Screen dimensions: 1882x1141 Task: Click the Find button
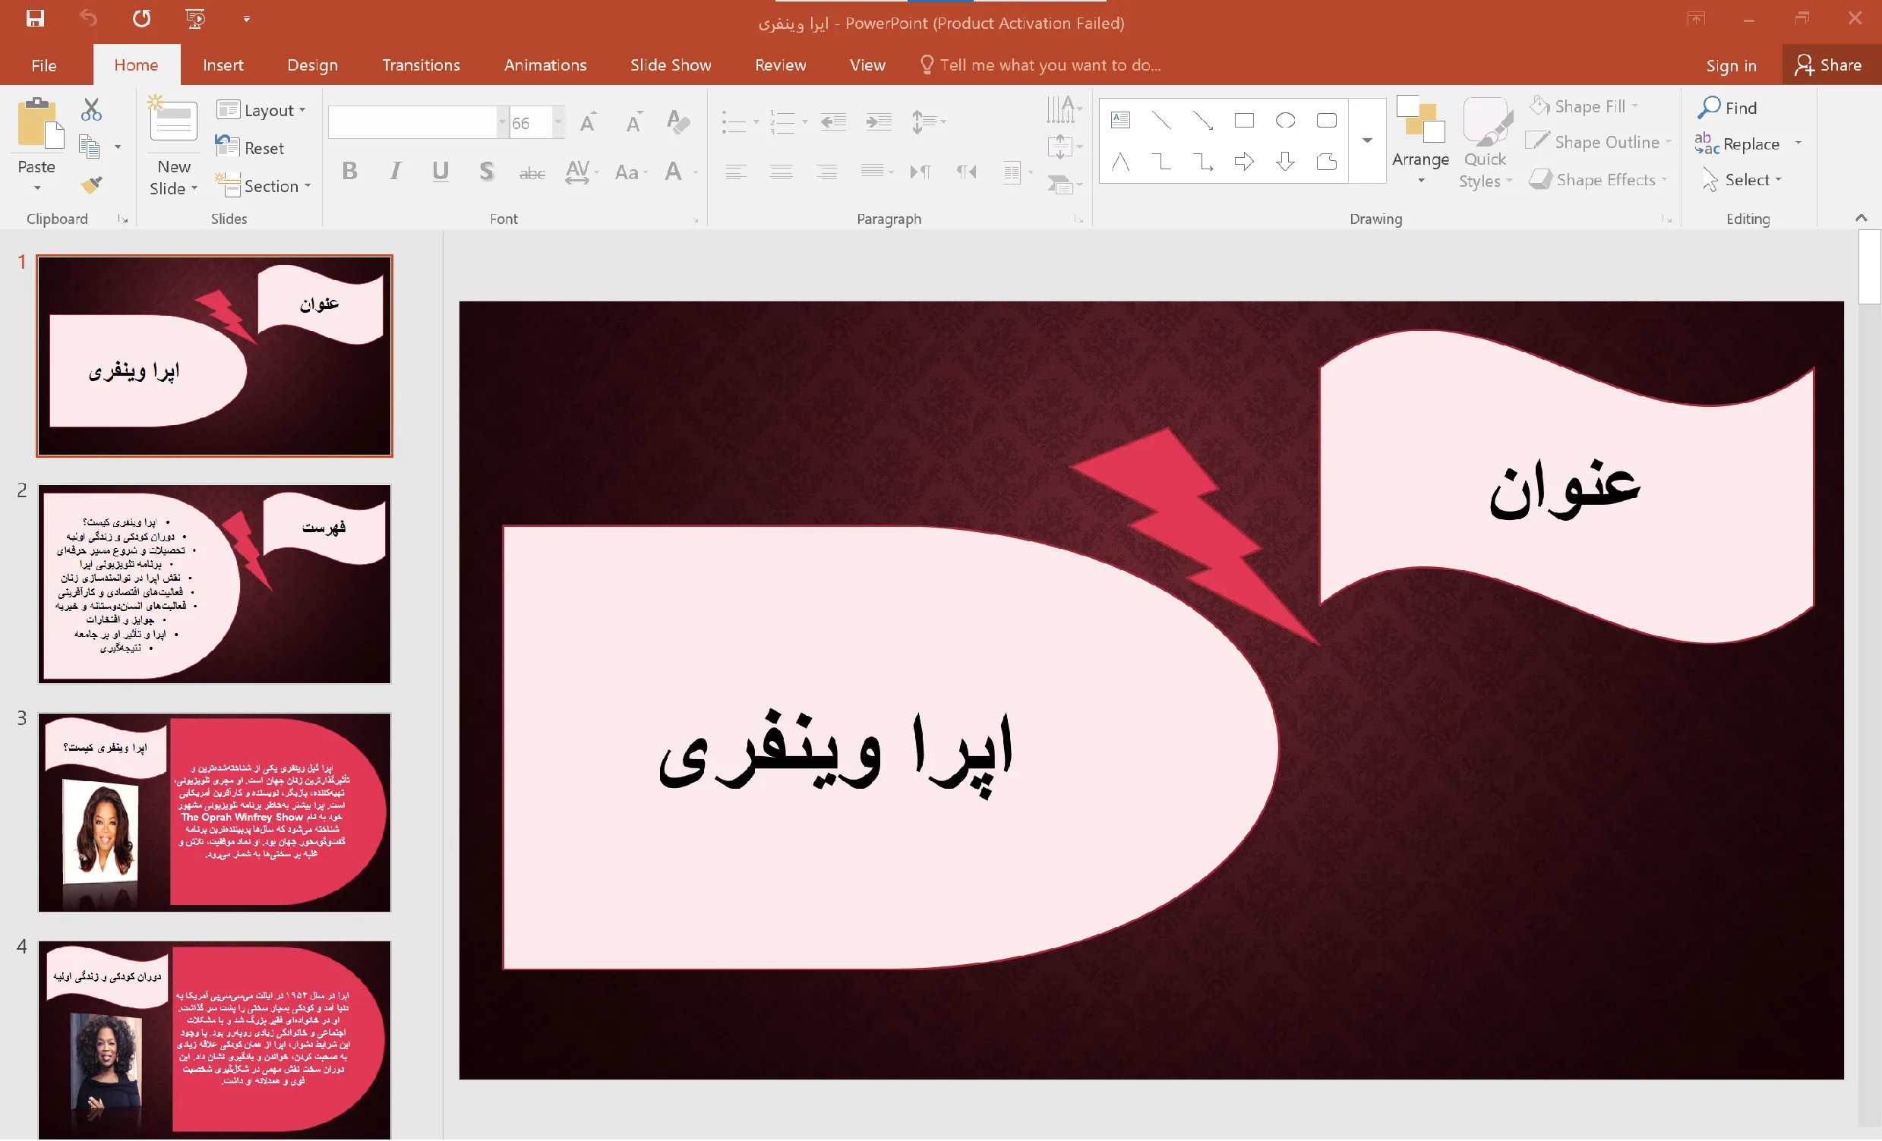[x=1728, y=108]
